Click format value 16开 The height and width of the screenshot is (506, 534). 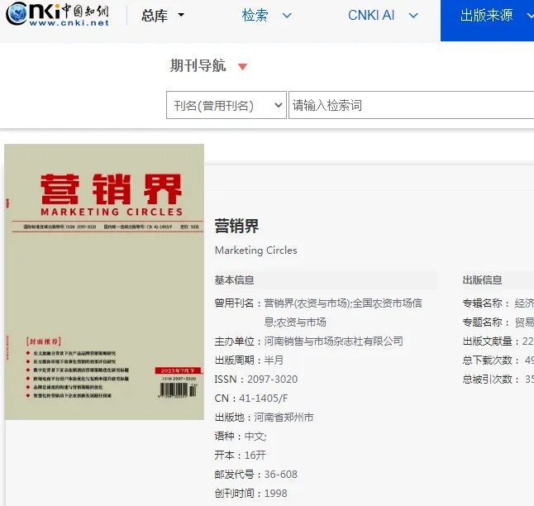pyautogui.click(x=255, y=456)
